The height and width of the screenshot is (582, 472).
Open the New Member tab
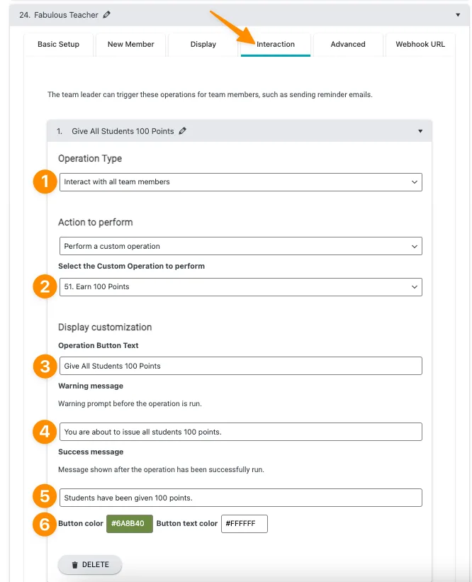(x=131, y=45)
